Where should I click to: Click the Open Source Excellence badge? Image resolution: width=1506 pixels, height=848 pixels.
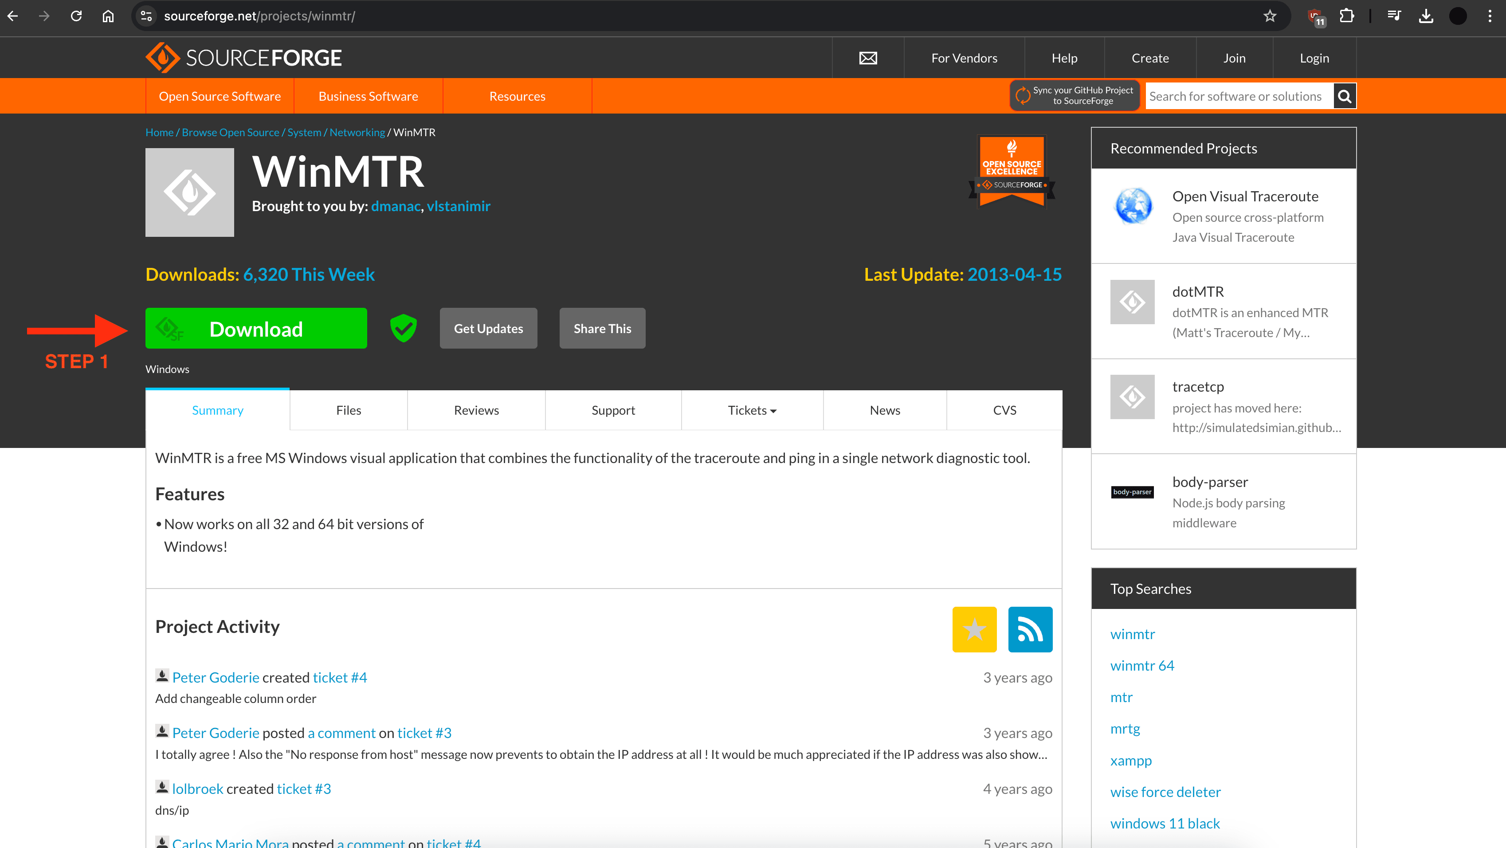pos(1012,171)
